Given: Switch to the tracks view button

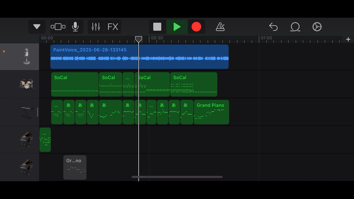Looking at the screenshot, I should [58, 27].
